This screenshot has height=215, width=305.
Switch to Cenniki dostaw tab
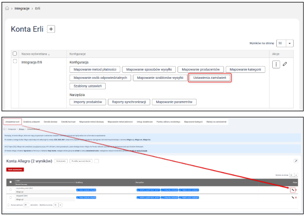[x=51, y=122]
